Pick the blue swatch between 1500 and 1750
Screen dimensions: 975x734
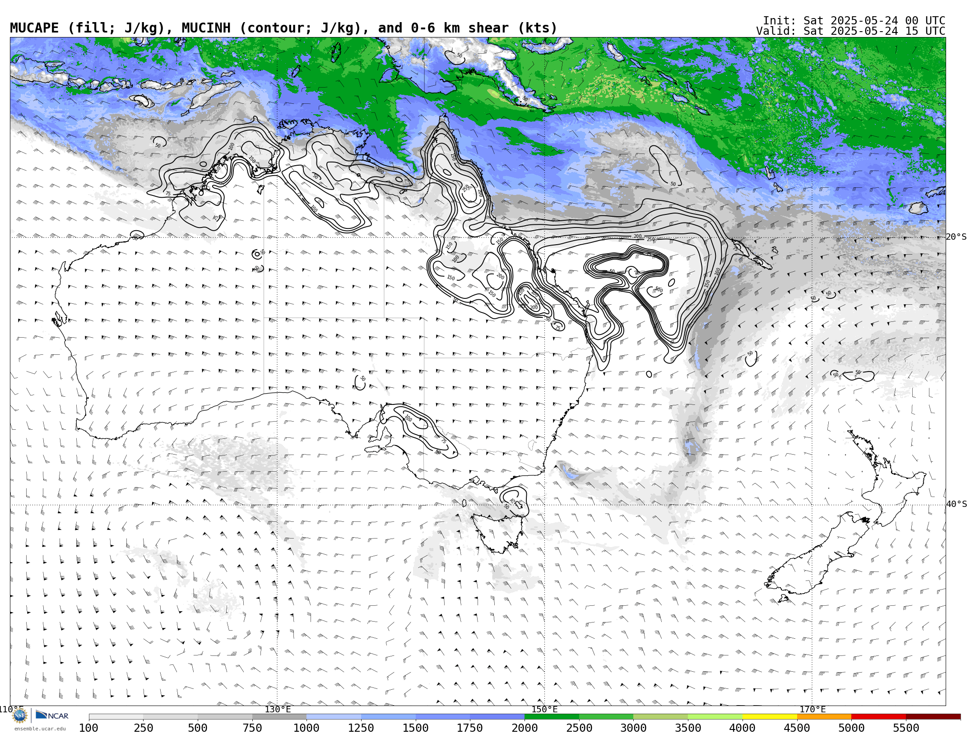443,717
